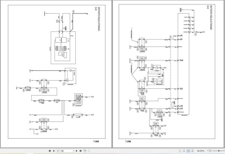Viewport: 225px width, 154px height.
Task: Click the previous view icon beside last page button
Action: pyautogui.click(x=85, y=151)
